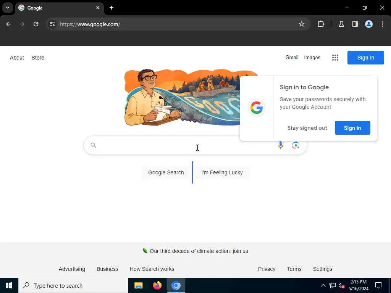This screenshot has height=293, width=391.
Task: Click the magnifier icon in search box
Action: [93, 145]
